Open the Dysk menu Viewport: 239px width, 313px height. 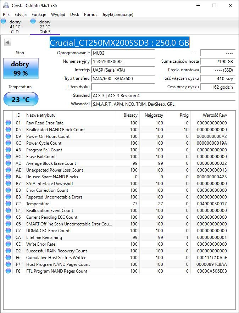(75, 15)
